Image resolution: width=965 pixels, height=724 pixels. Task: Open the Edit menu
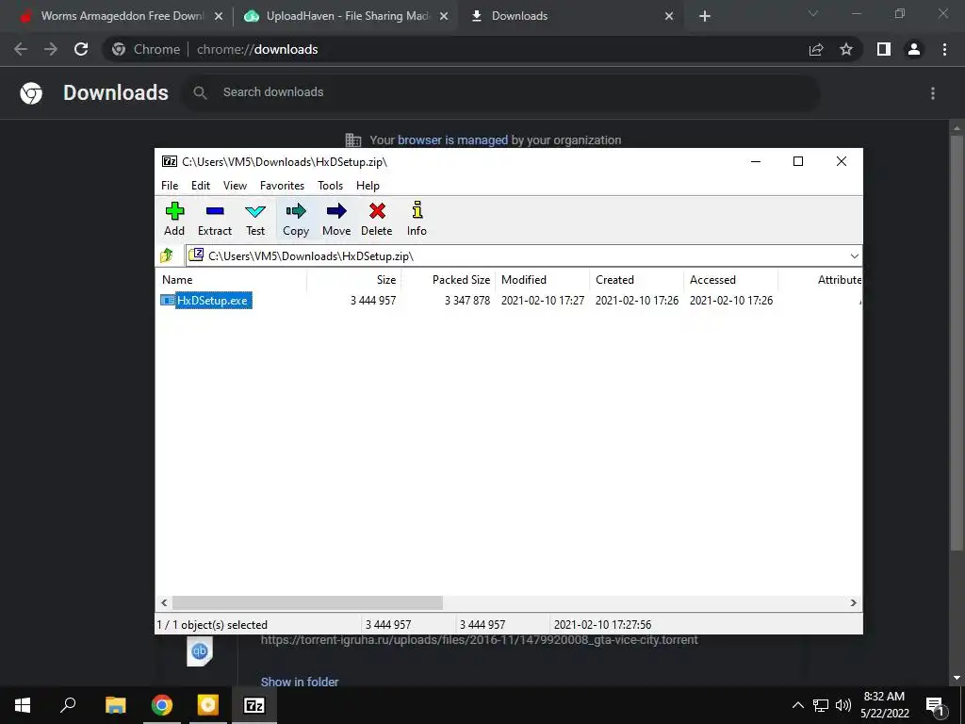click(201, 186)
